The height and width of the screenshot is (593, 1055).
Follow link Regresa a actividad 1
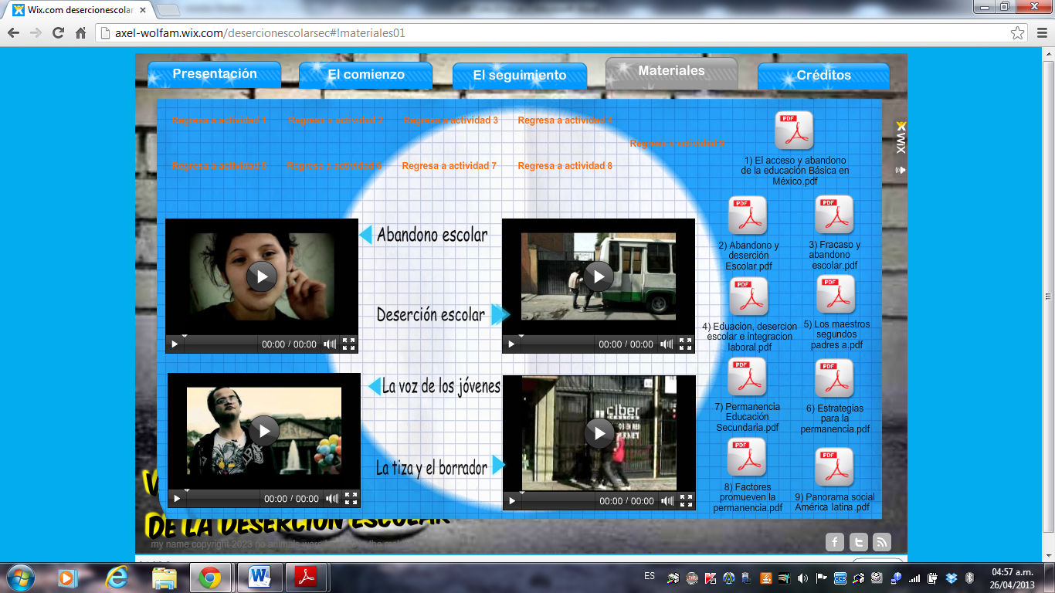pos(219,120)
